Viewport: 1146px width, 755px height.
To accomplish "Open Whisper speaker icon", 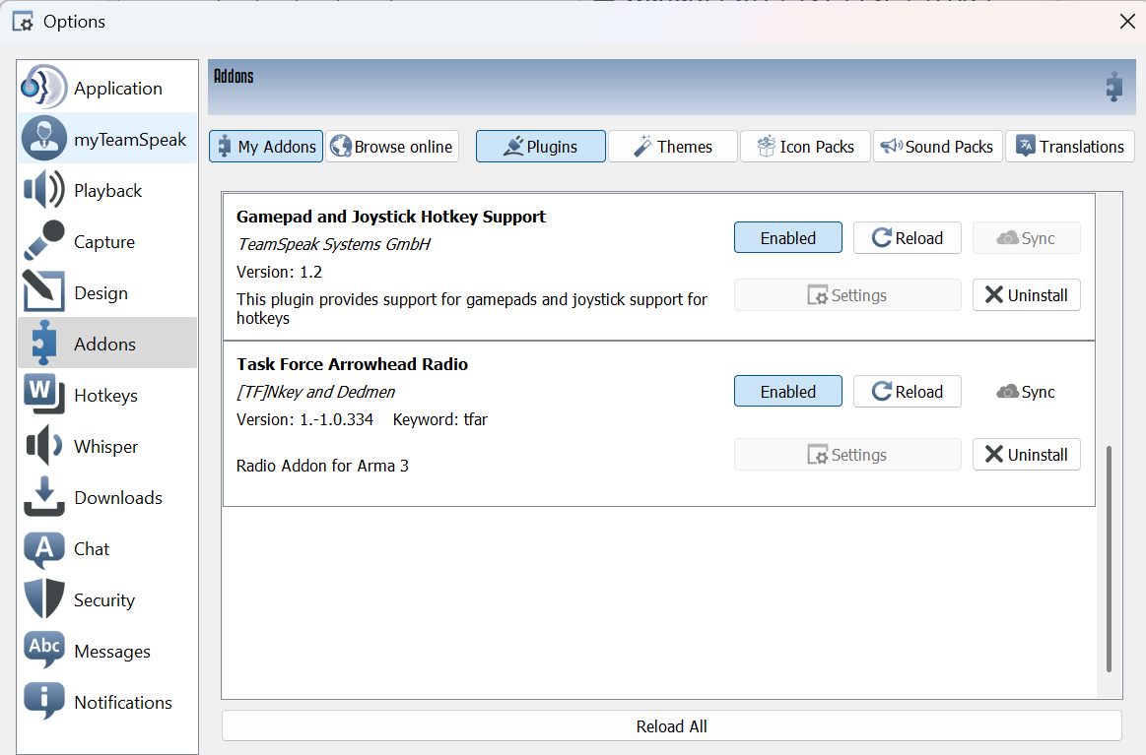I will click(x=44, y=445).
